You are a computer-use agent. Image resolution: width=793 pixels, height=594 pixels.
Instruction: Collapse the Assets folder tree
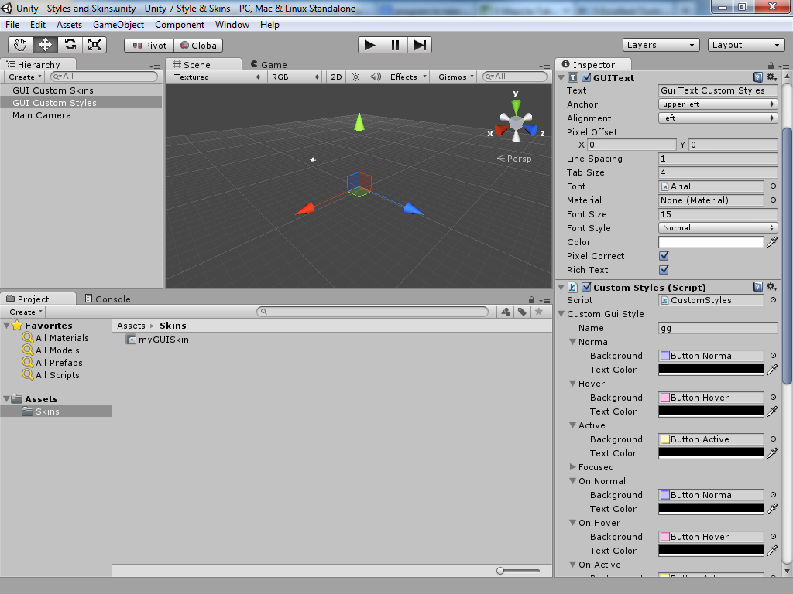point(6,398)
